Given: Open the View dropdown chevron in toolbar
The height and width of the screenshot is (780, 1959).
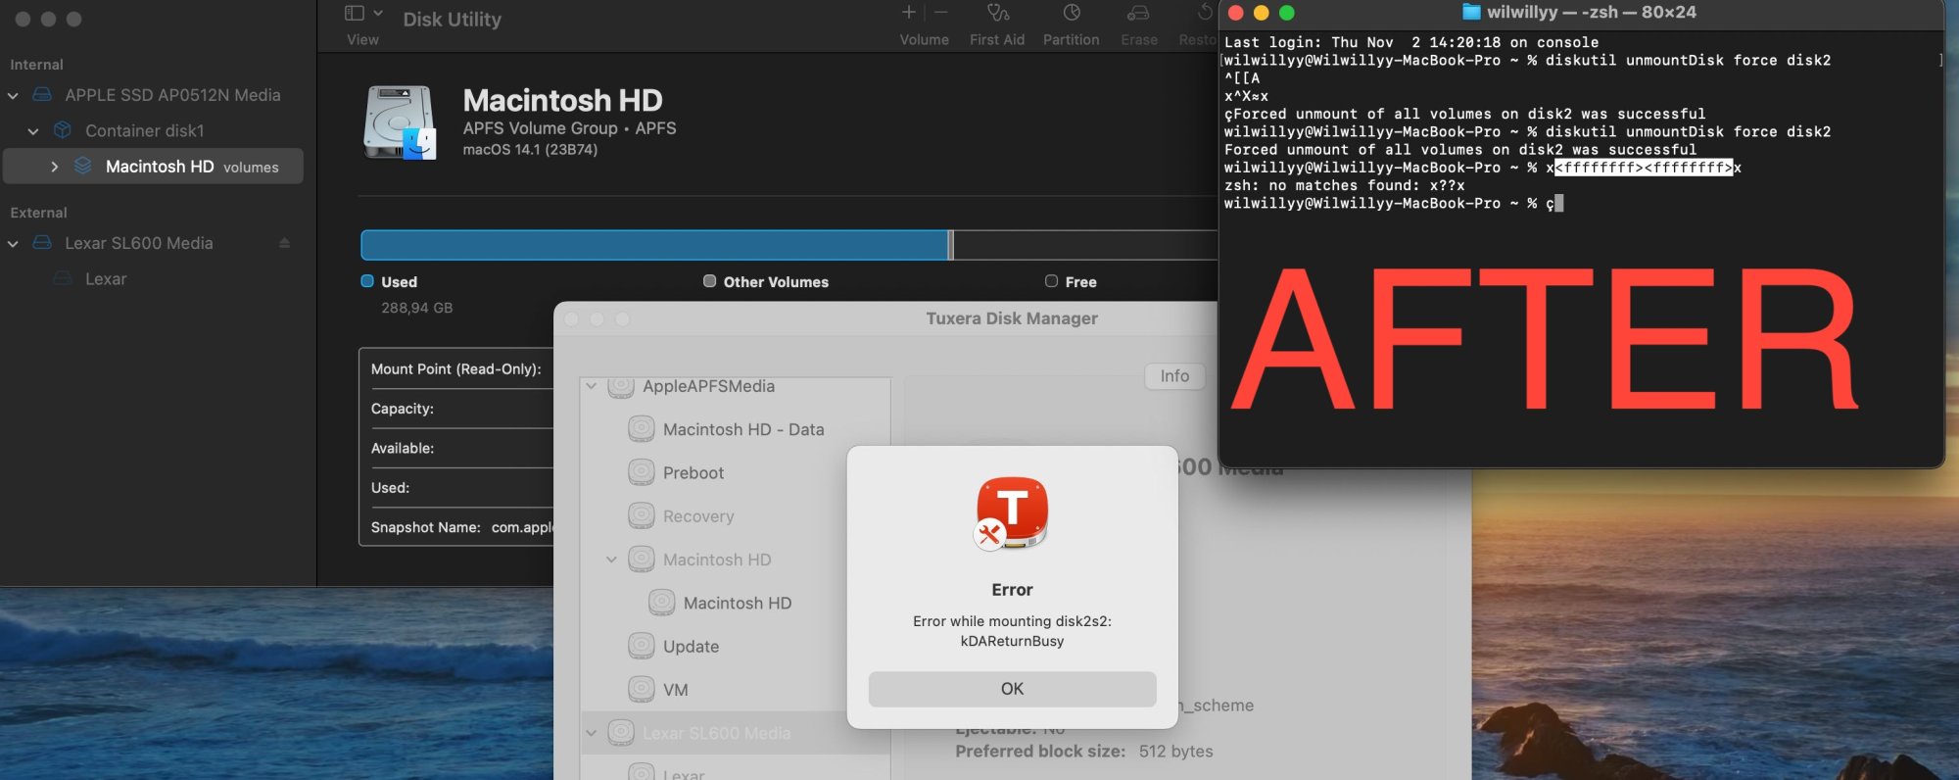Looking at the screenshot, I should click(x=378, y=13).
